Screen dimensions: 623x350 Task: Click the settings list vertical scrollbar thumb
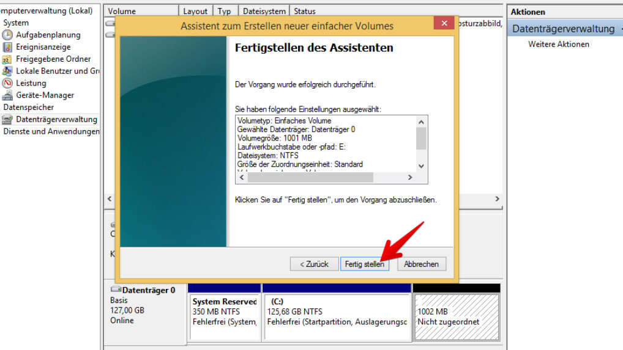(421, 139)
